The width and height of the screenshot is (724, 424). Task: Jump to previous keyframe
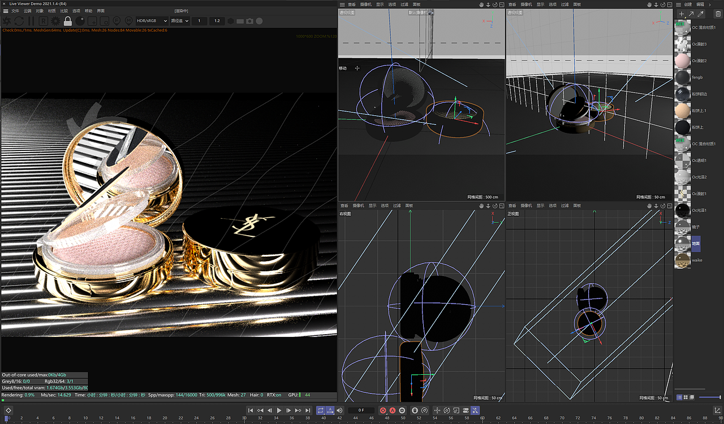click(260, 410)
